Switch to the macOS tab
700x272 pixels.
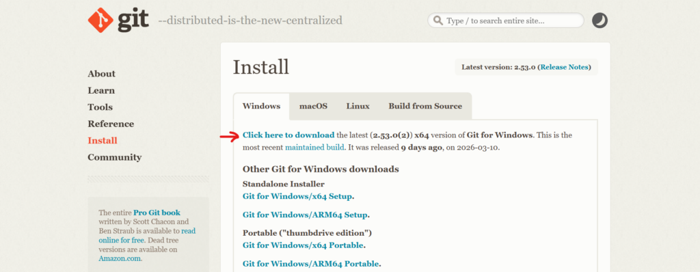pos(313,107)
